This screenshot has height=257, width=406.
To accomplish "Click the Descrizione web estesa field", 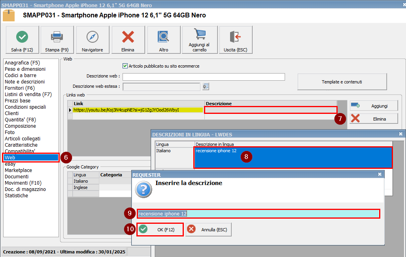I will click(x=162, y=87).
